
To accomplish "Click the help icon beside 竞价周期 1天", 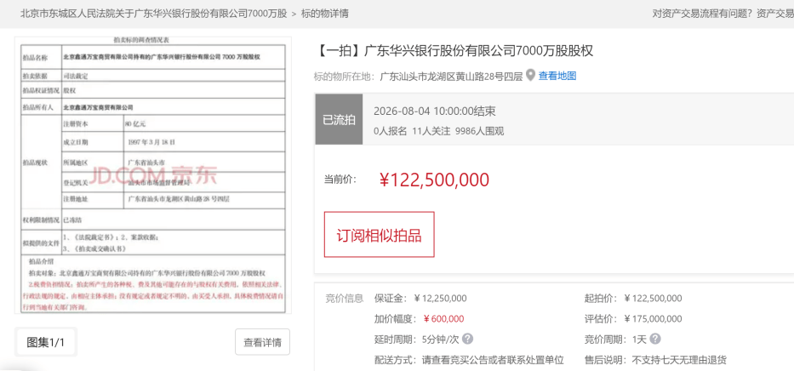I will 655,339.
